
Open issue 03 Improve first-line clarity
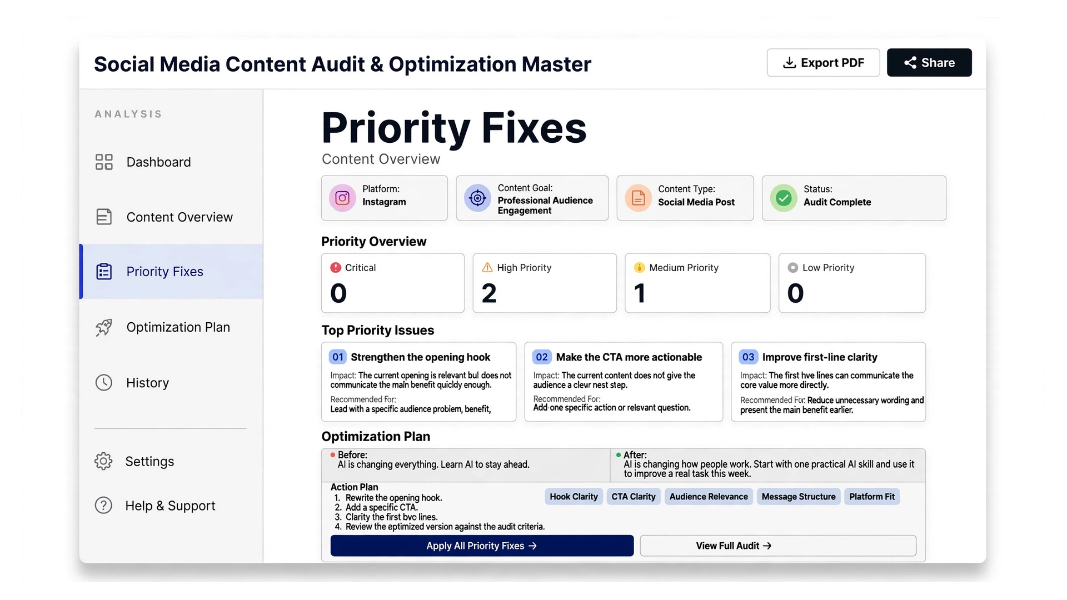point(829,382)
